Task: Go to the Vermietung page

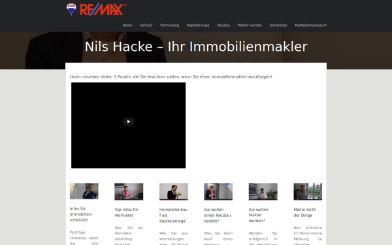Action: (169, 25)
